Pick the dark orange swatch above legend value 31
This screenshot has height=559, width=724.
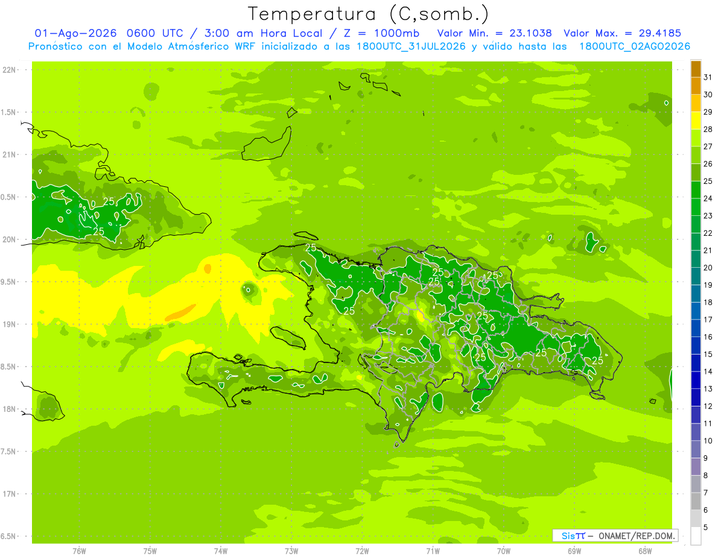[x=696, y=69]
